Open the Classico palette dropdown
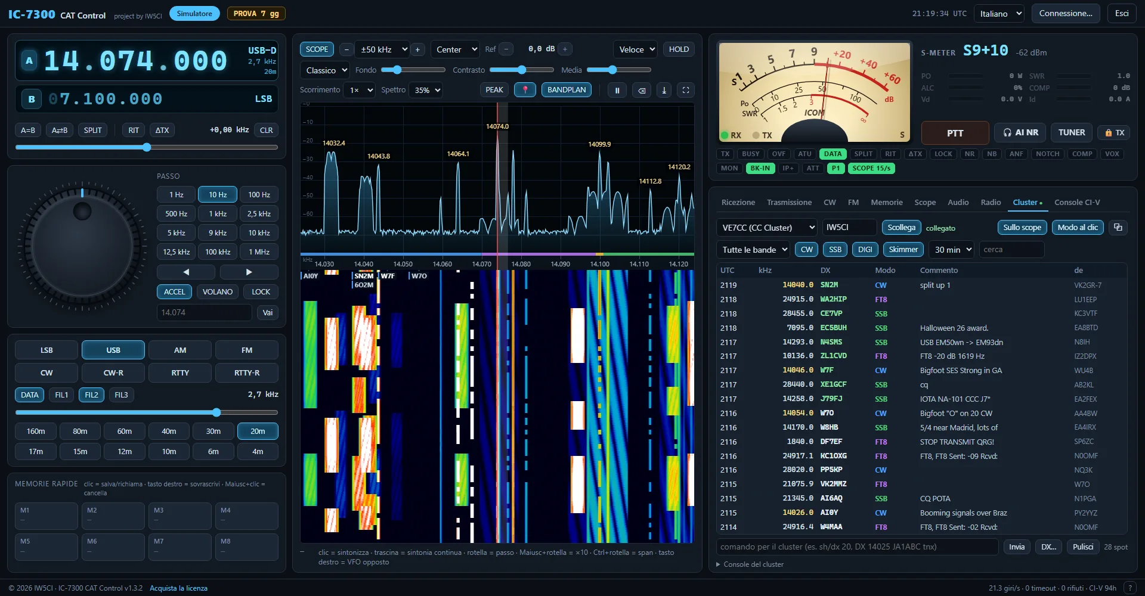 tap(324, 70)
